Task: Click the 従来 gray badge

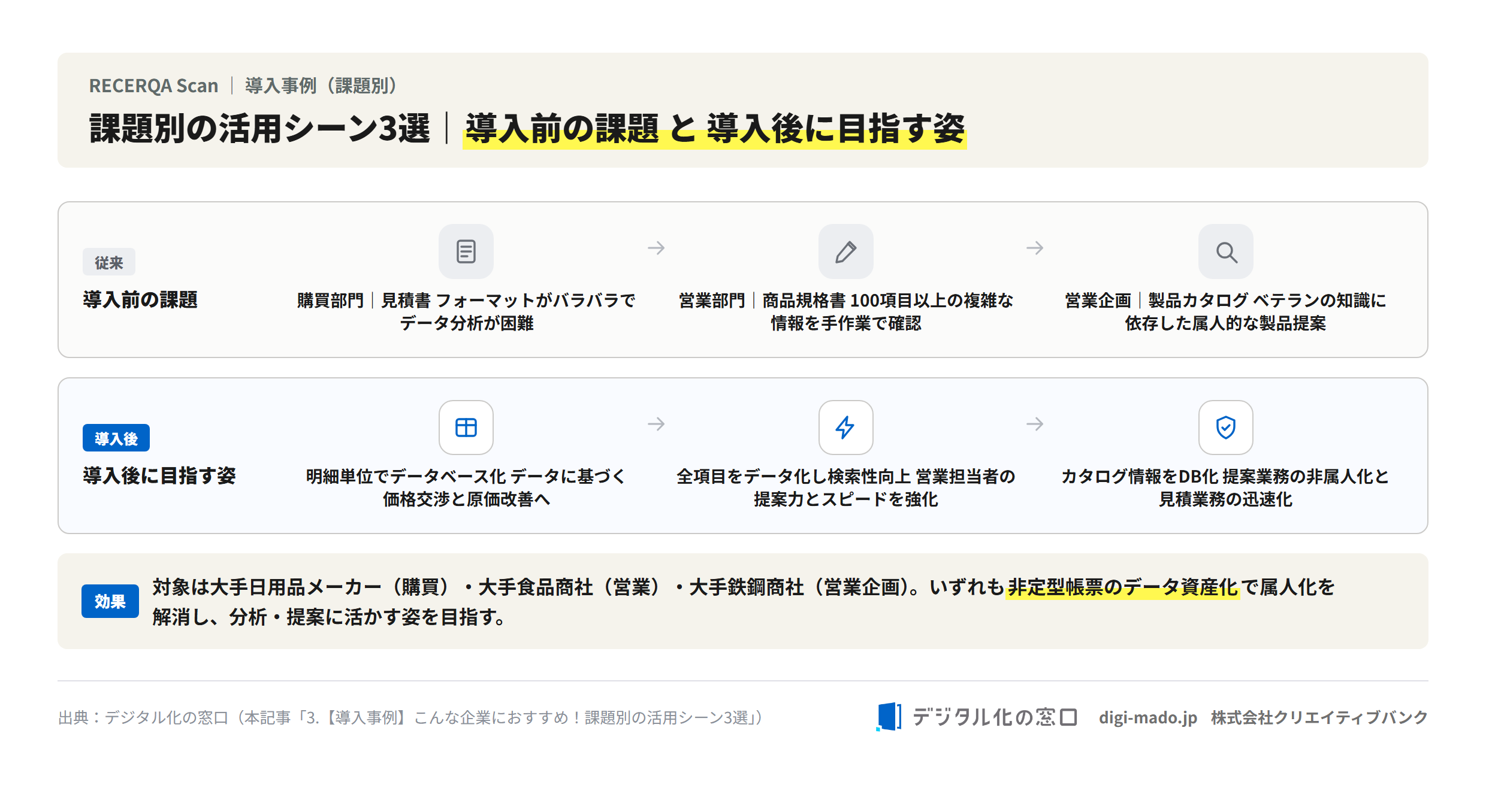Action: [x=109, y=262]
